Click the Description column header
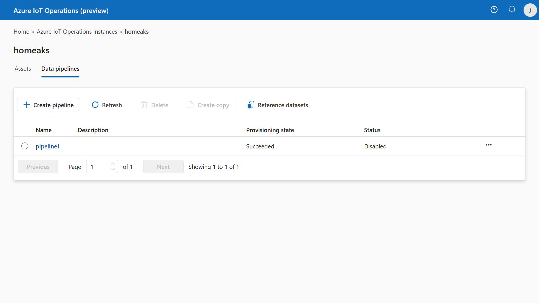The width and height of the screenshot is (539, 303). point(93,130)
